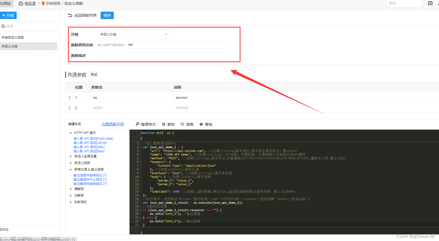Expand the 加解密 section

(71, 195)
